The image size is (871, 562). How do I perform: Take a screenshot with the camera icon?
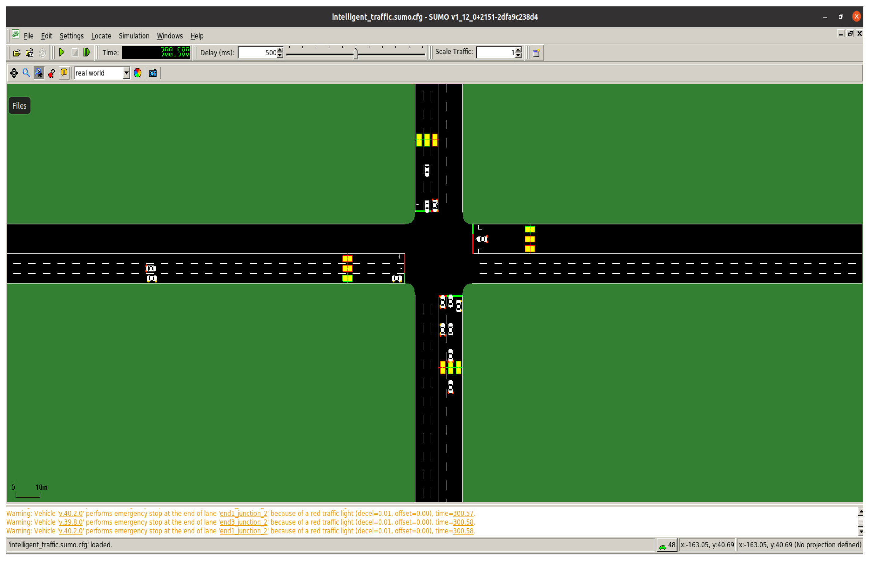coord(153,73)
